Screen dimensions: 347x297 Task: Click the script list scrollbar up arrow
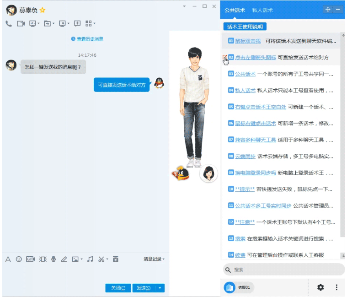[x=343, y=35]
